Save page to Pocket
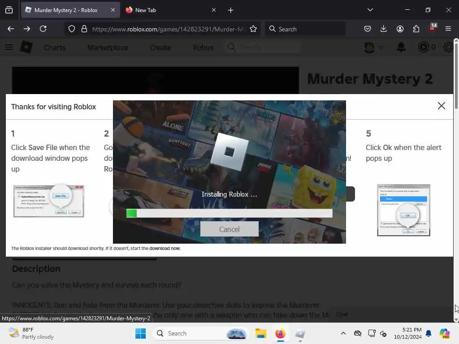The height and width of the screenshot is (344, 459). click(x=368, y=29)
